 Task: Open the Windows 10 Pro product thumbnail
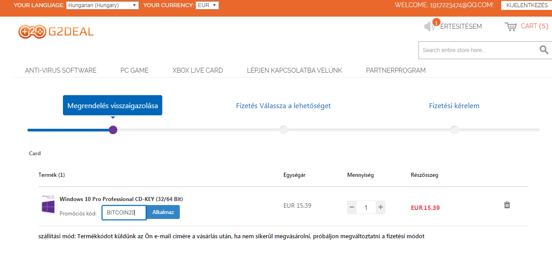[x=48, y=204]
